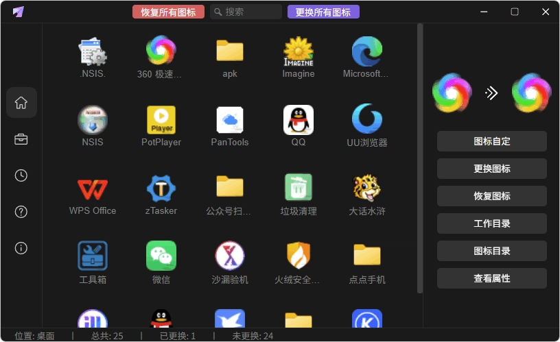This screenshot has height=342, width=560.
Task: Open the 工作目录 button
Action: pyautogui.click(x=492, y=223)
